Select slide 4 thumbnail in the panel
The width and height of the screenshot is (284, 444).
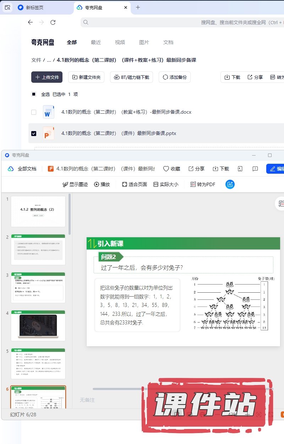[38, 325]
